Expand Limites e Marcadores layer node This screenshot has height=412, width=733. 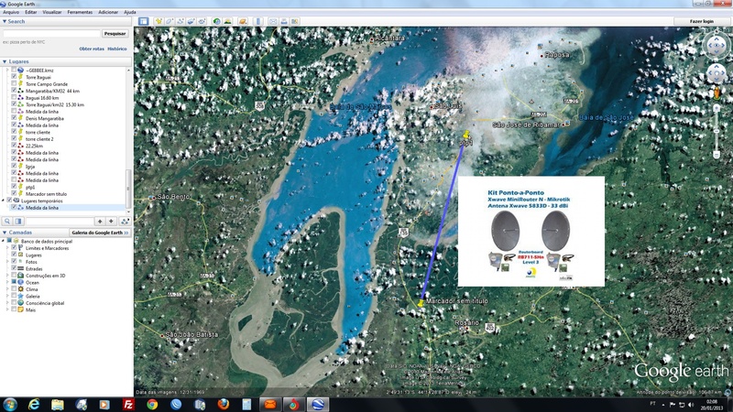[x=8, y=248]
